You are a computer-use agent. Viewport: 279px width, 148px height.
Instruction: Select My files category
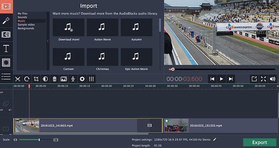22,14
